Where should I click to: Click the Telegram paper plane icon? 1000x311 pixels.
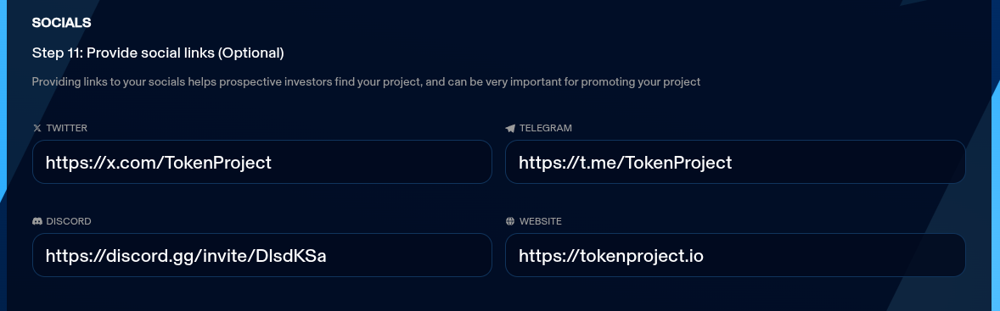pos(510,128)
